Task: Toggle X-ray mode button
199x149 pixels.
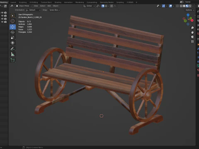Action: click(177, 6)
